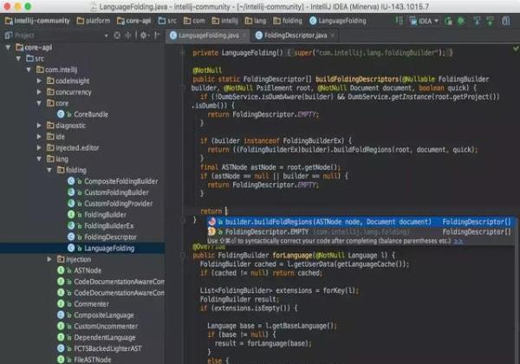Expand the codeInsight package node

pyautogui.click(x=40, y=80)
